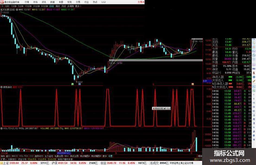256x165 pixels.
Task: Click the N shortcut in right toolbar
Action: pos(254,127)
